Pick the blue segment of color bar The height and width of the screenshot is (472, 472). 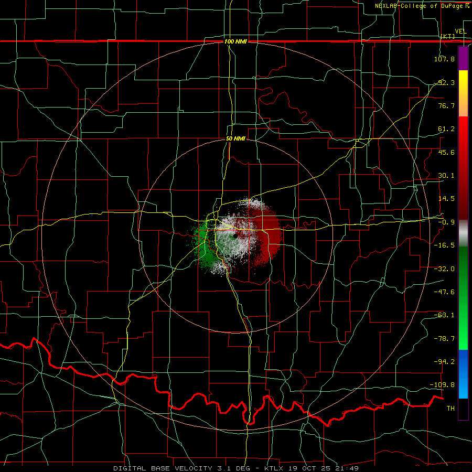click(x=463, y=374)
